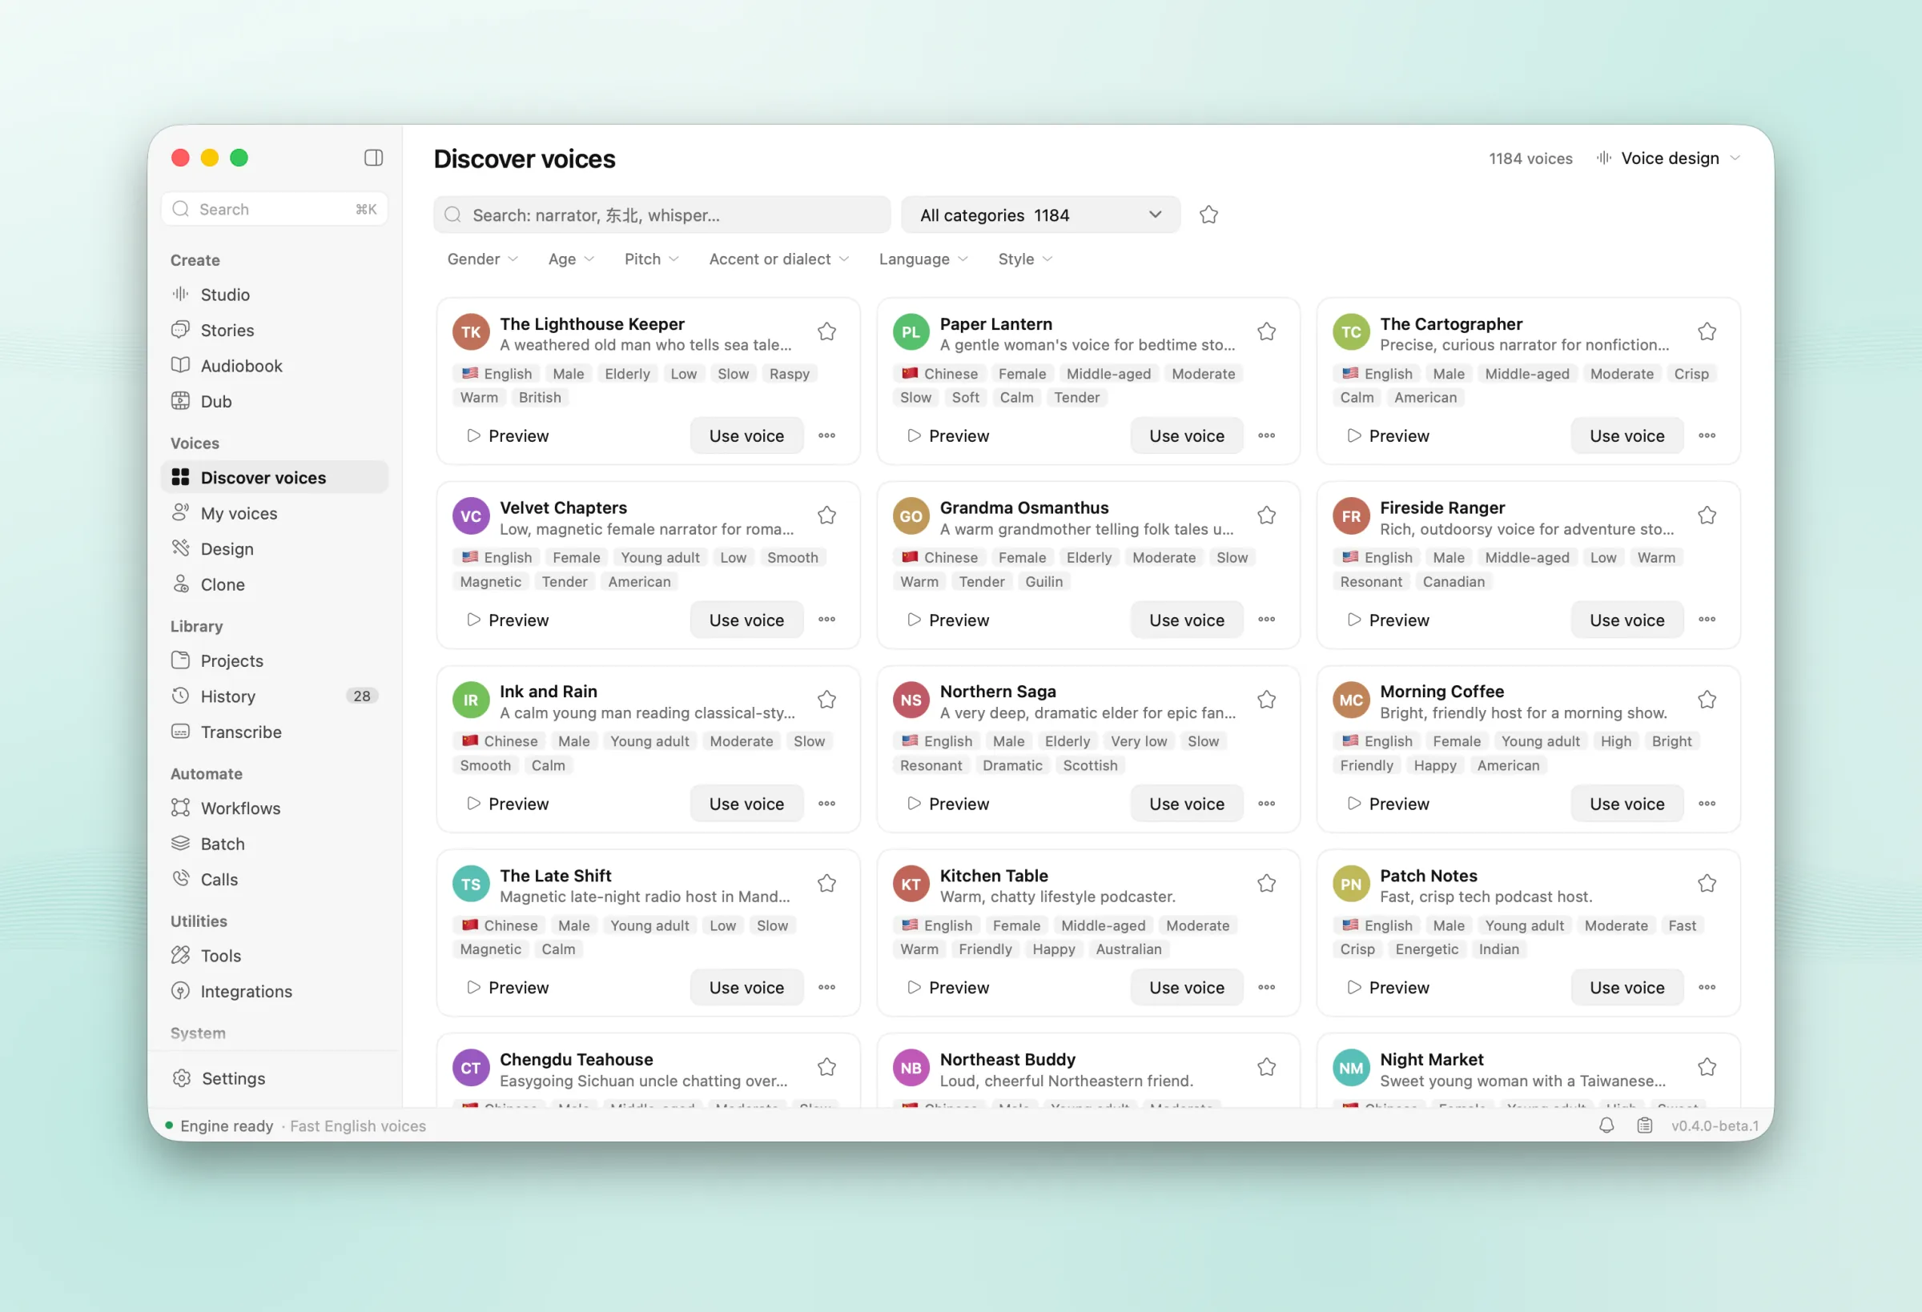Toggle favorites-only filter star
The height and width of the screenshot is (1312, 1922).
tap(1208, 215)
